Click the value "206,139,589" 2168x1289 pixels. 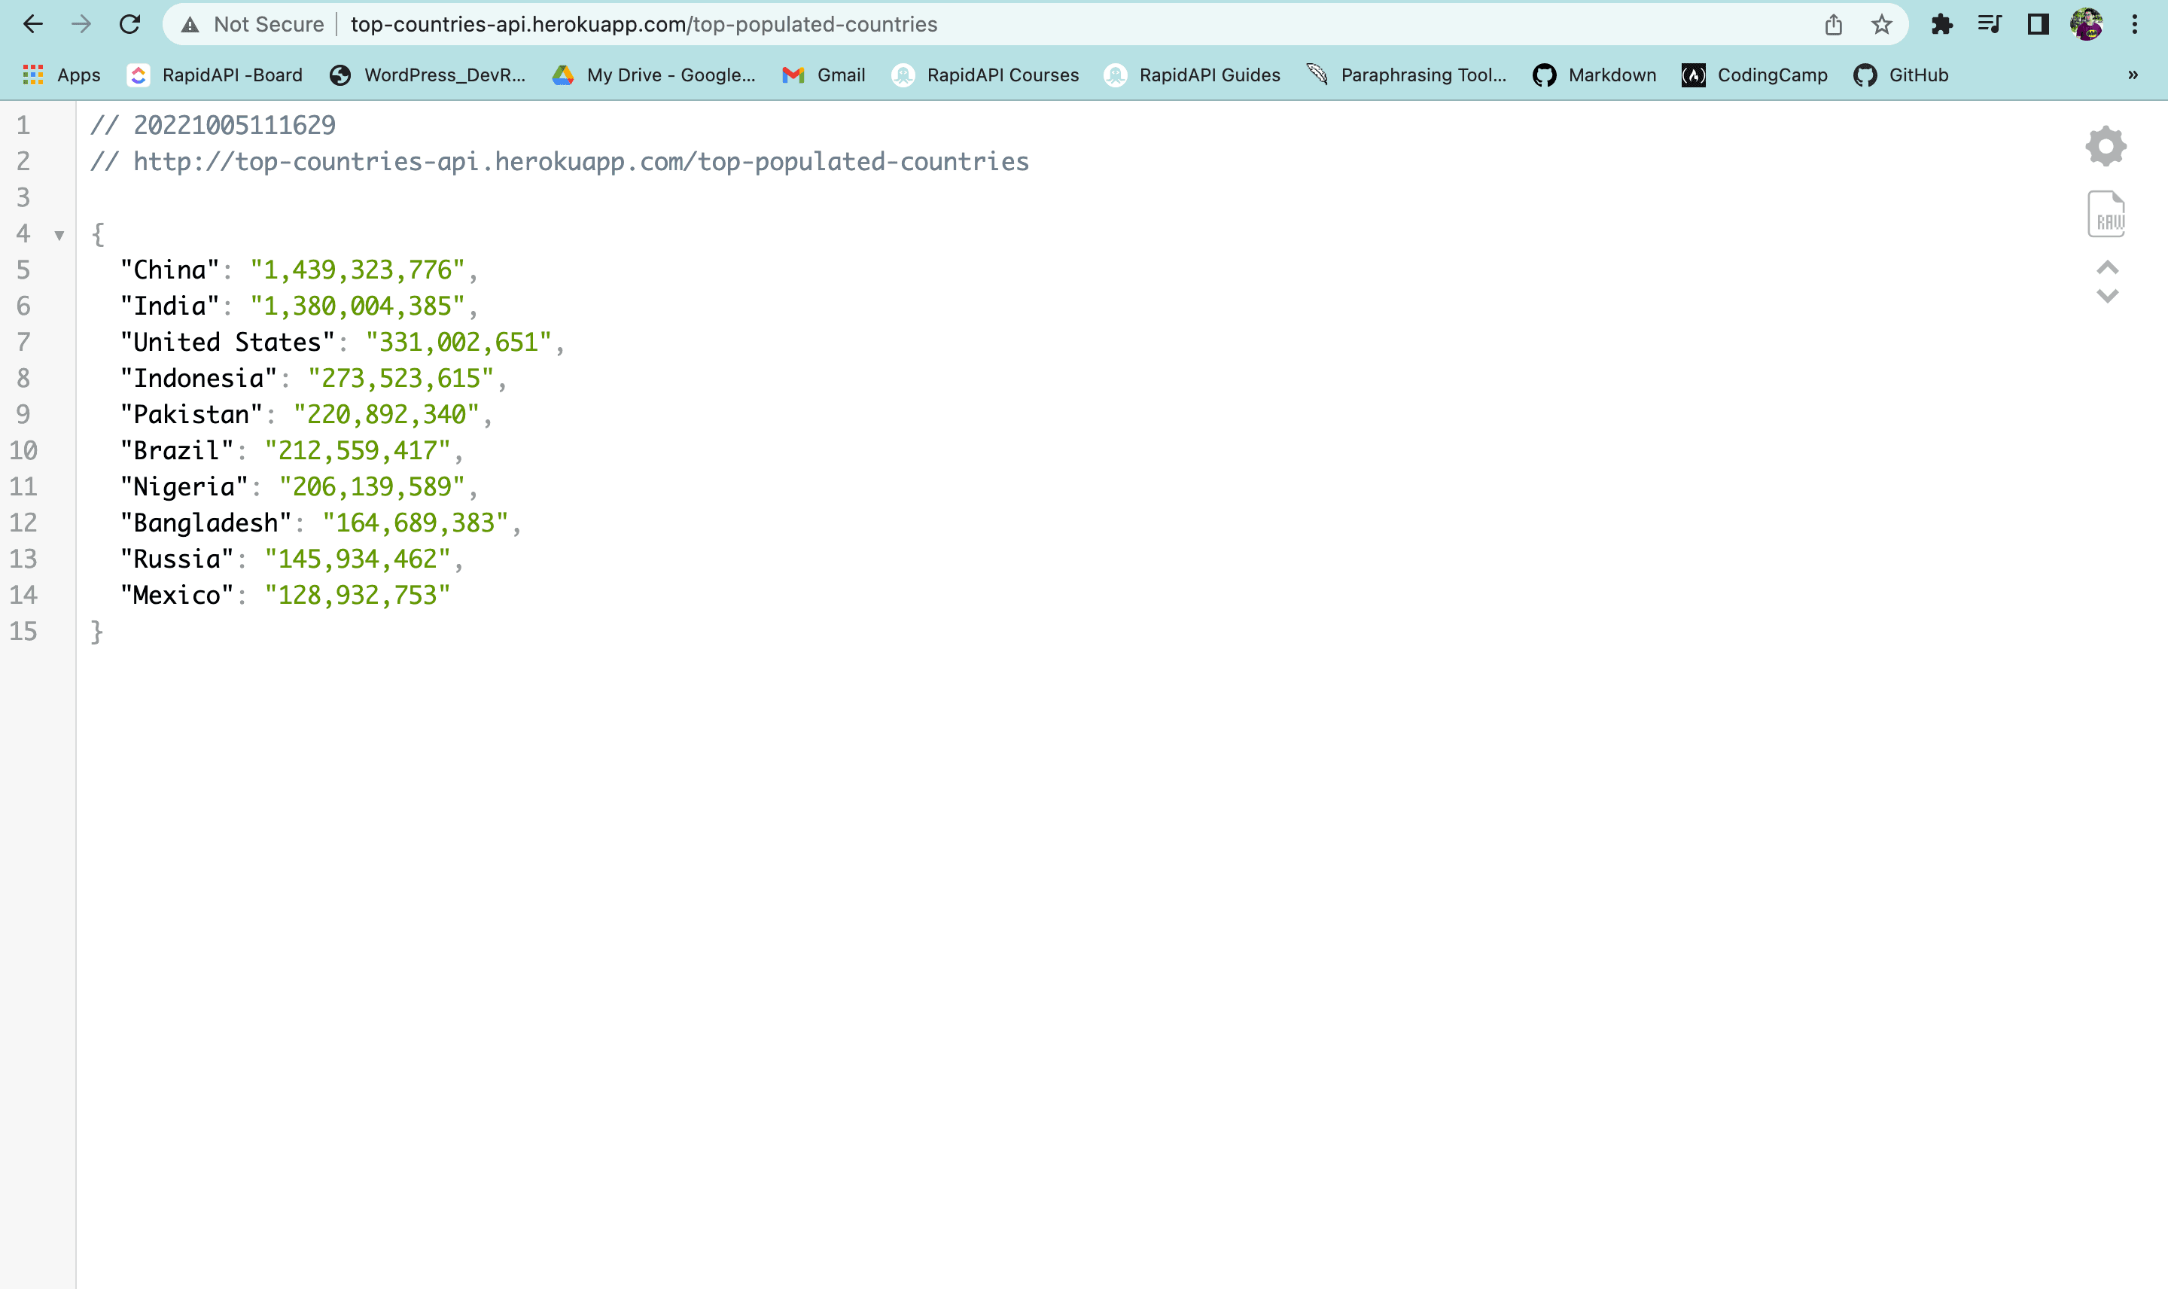point(372,486)
